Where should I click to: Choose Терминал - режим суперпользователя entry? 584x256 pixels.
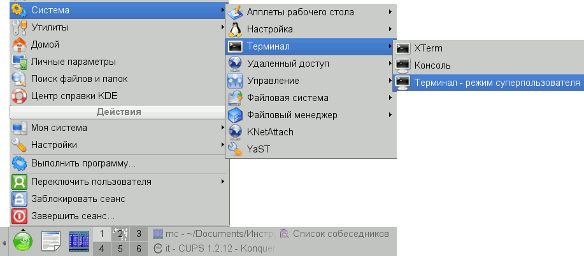[488, 83]
